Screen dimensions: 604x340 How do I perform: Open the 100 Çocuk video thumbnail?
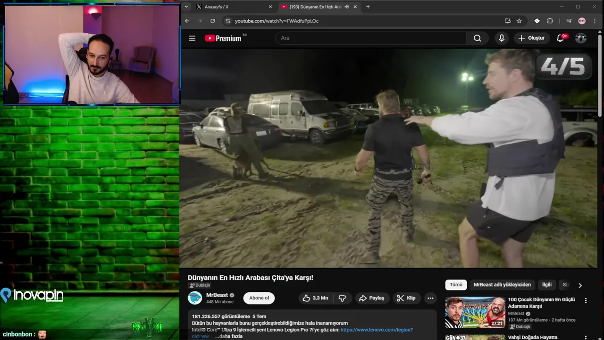click(475, 312)
